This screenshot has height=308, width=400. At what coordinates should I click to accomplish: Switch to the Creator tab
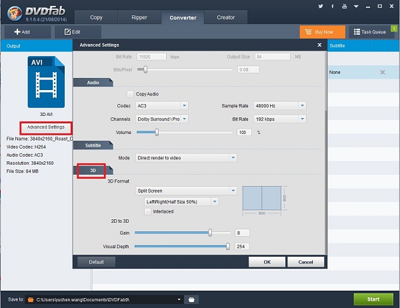(x=226, y=17)
